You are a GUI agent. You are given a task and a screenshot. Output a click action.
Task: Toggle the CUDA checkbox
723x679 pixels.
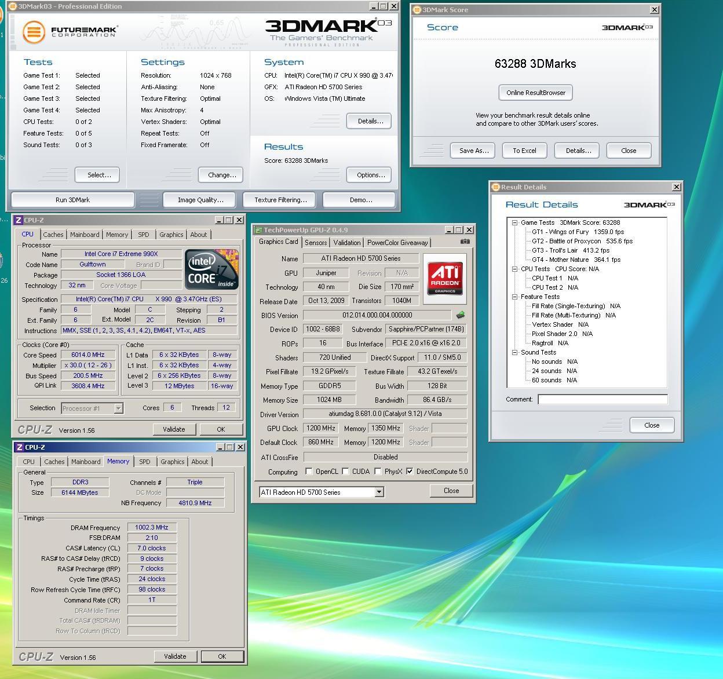[x=346, y=472]
